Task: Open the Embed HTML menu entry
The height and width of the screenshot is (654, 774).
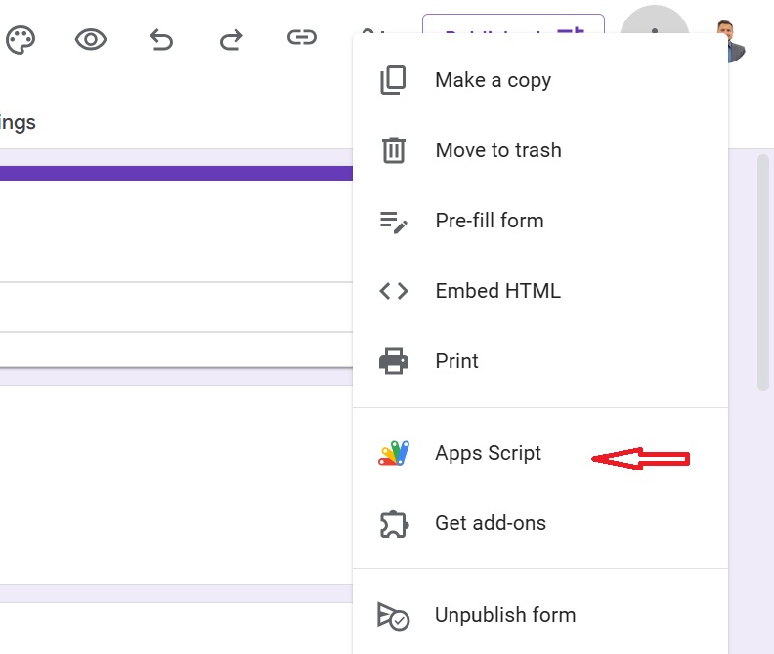Action: point(497,291)
